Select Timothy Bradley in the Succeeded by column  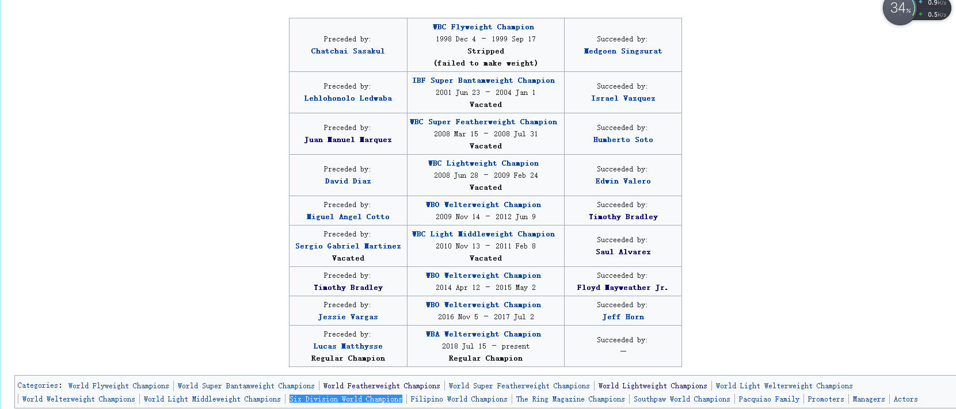click(x=623, y=217)
